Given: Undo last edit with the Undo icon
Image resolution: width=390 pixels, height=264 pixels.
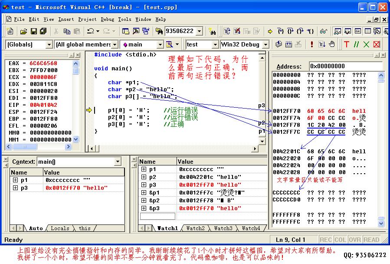Looking at the screenshot, I should (91, 31).
